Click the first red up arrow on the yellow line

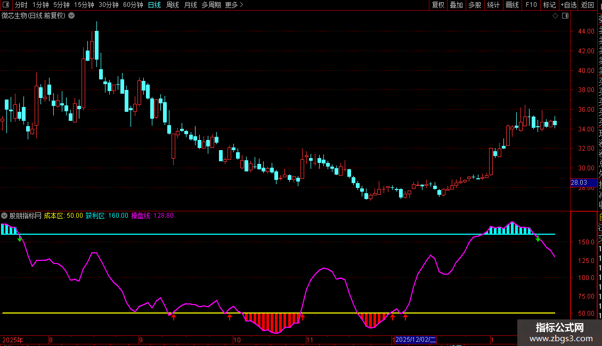pos(173,317)
